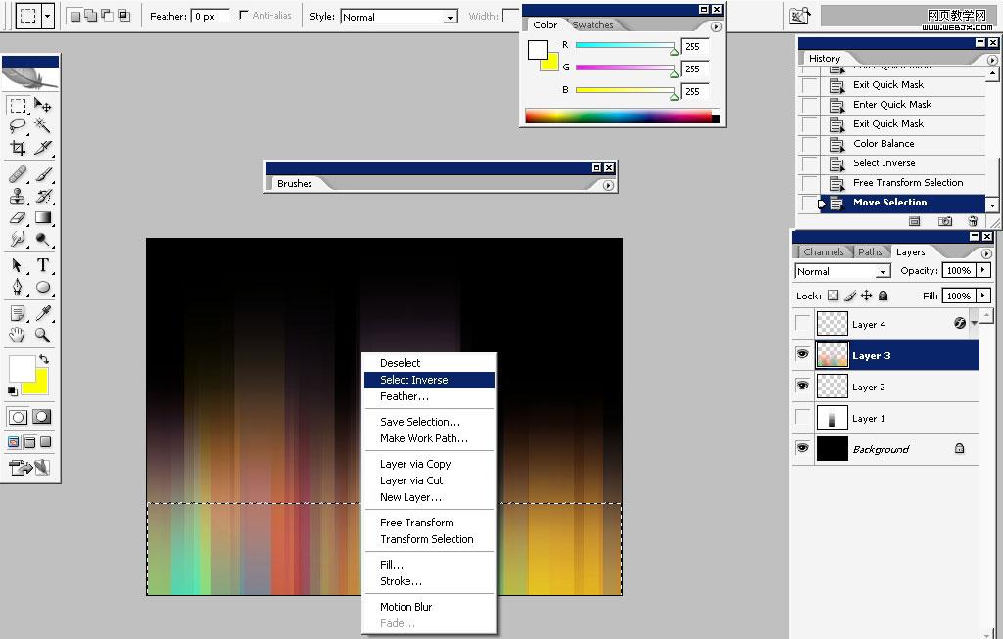Activate the Lasso tool
This screenshot has height=639, width=1003.
[18, 126]
